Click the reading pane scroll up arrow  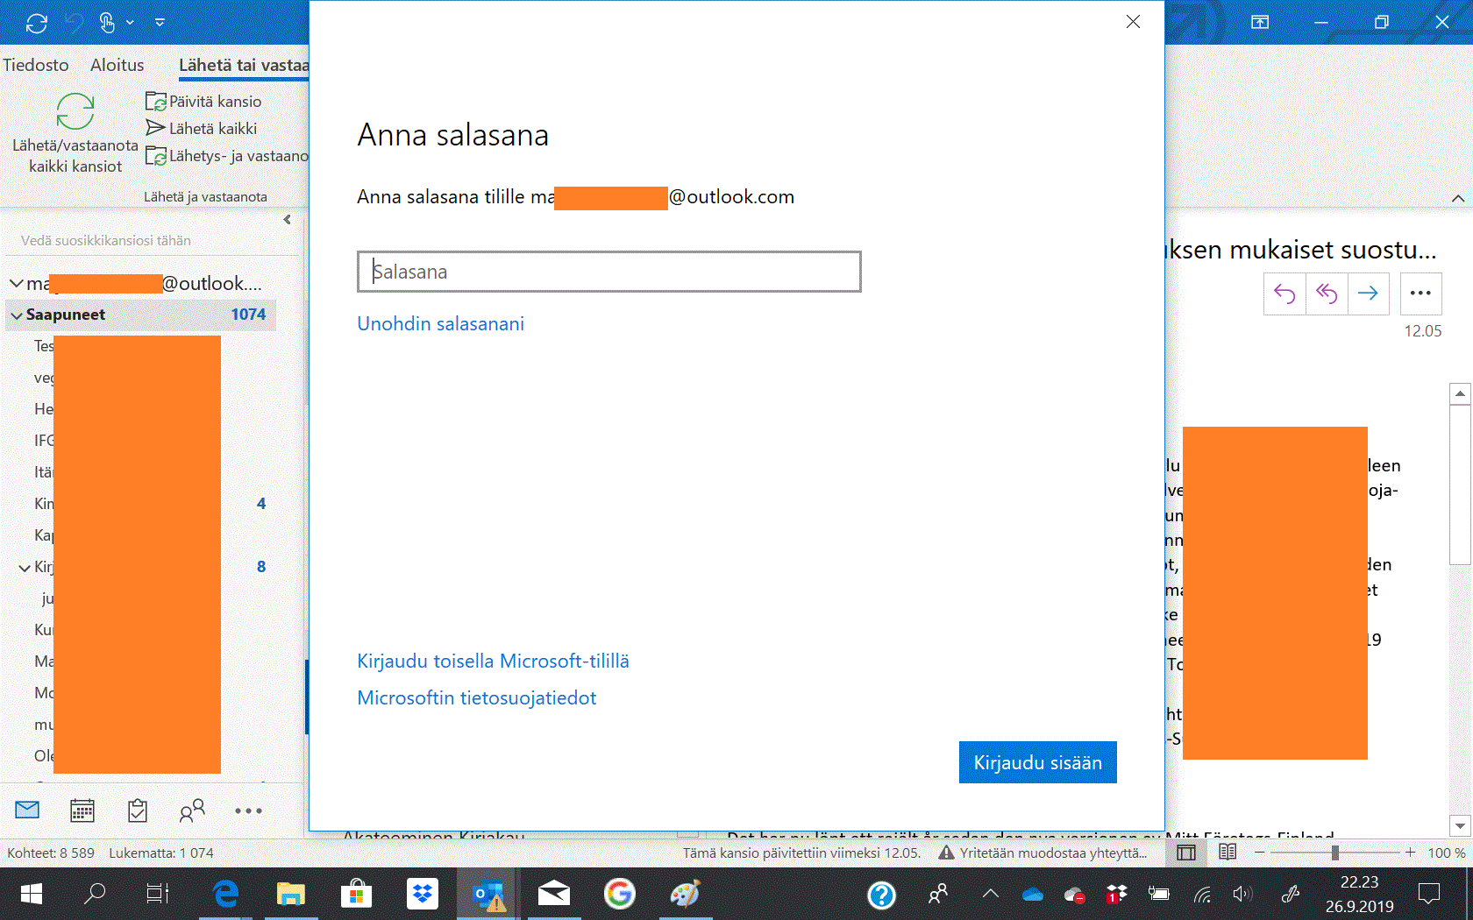click(1460, 393)
